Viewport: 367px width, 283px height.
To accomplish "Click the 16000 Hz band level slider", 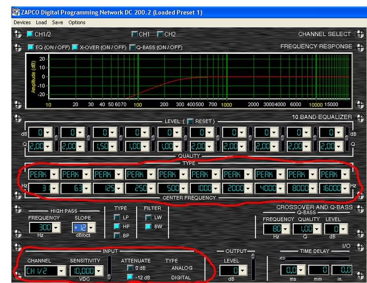I will pyautogui.click(x=347, y=139).
